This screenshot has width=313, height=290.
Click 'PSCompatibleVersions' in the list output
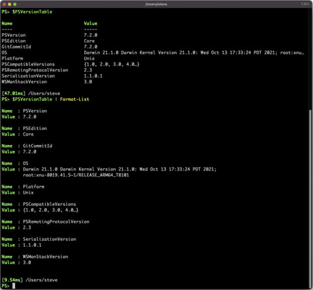(x=49, y=204)
